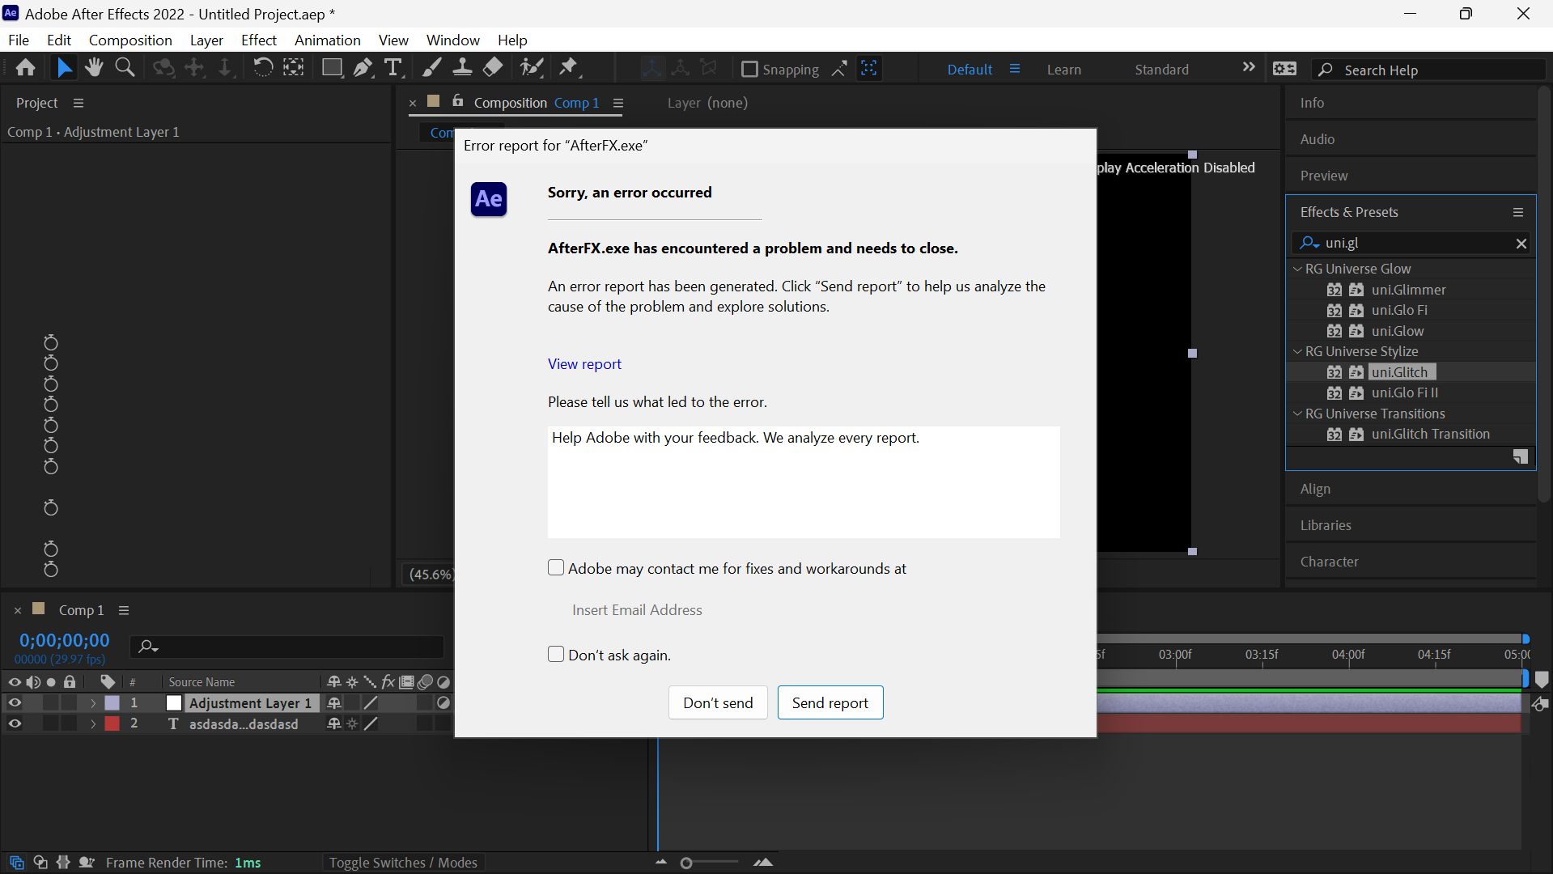Collapse the RG Universe Transitions category
This screenshot has width=1553, height=874.
tap(1297, 414)
